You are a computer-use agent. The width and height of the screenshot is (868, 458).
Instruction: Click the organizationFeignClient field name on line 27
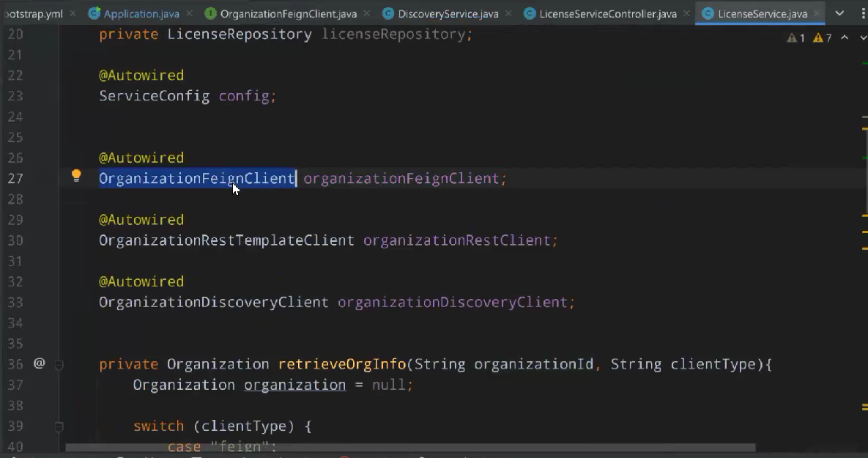point(401,178)
